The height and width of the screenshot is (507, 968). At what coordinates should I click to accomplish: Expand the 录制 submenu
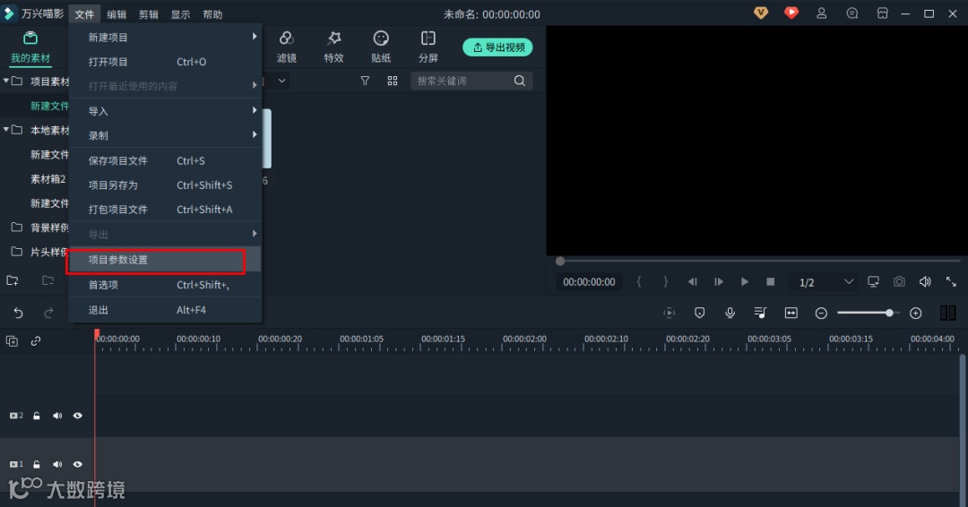(x=166, y=135)
